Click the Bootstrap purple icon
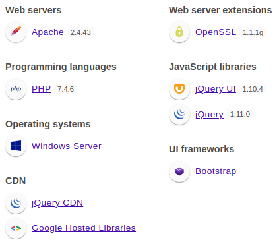 tap(179, 171)
